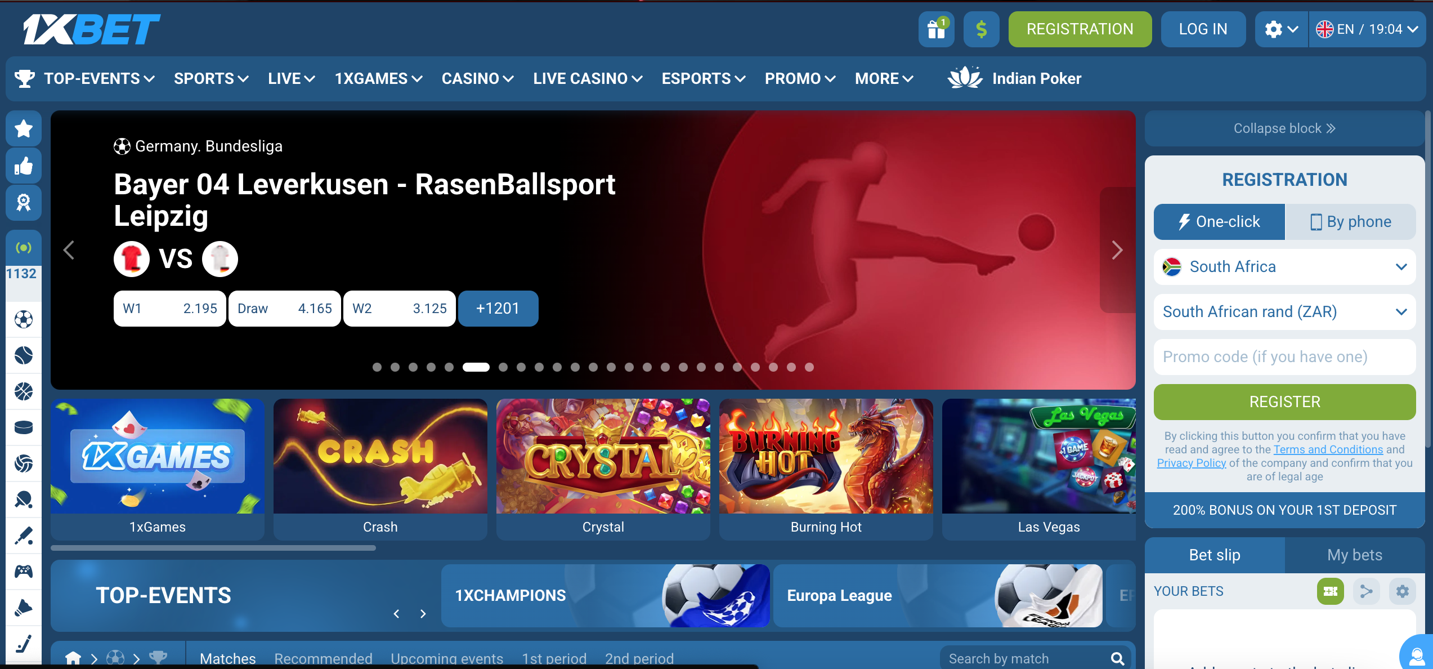Expand the LIVE menu
Viewport: 1433px width, 669px height.
click(292, 79)
